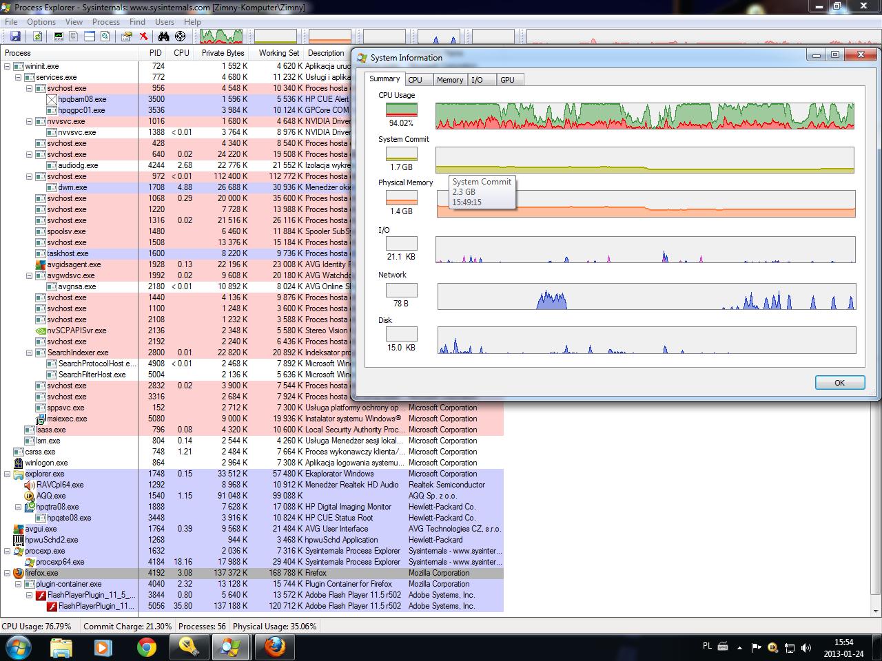Open the Windows Start menu orb
The height and width of the screenshot is (661, 882).
19,647
